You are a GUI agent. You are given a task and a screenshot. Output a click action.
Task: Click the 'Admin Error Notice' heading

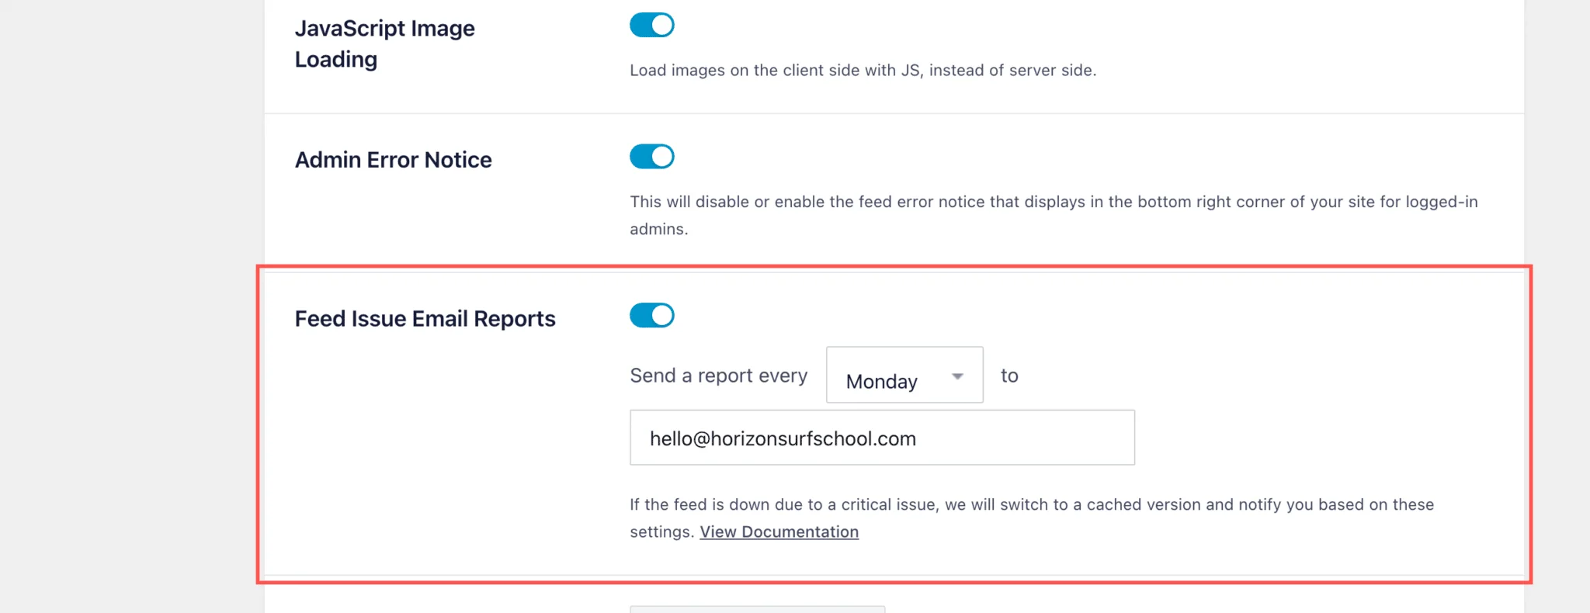click(393, 160)
